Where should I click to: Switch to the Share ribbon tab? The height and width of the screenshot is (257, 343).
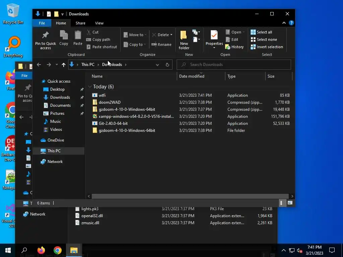point(80,23)
